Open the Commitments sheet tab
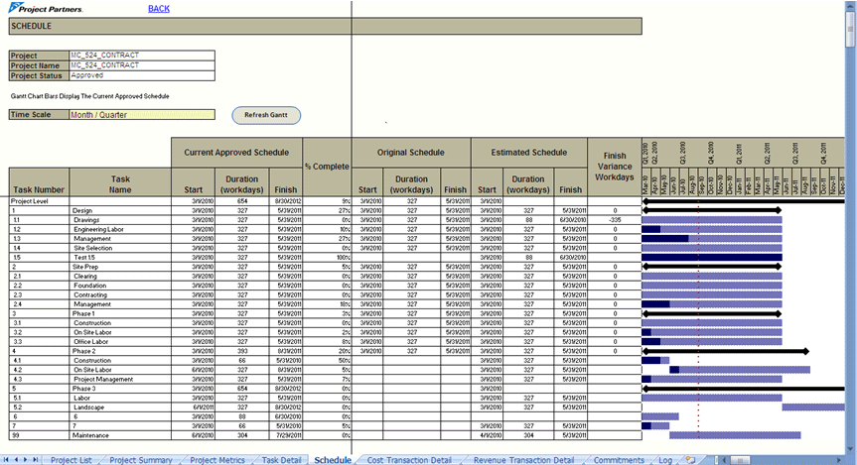The image size is (857, 465). click(619, 460)
